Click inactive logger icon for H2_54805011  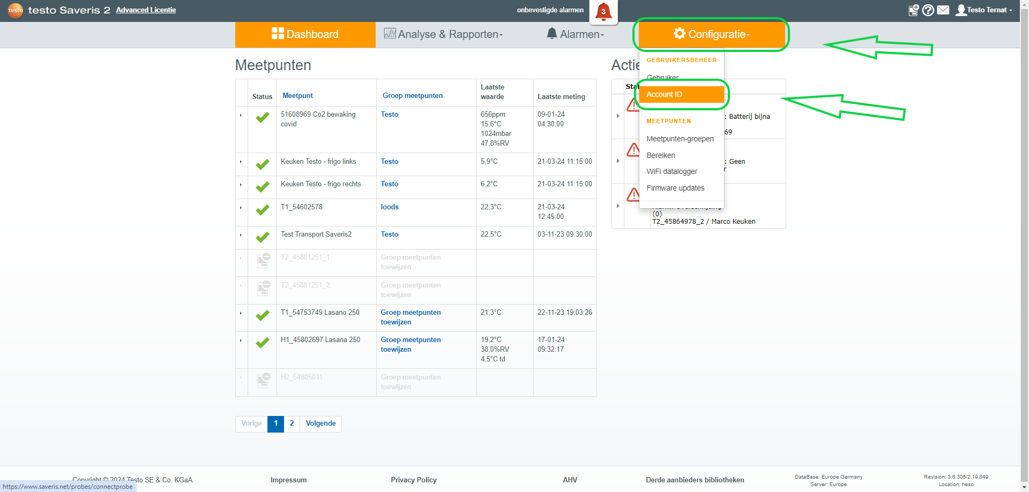[263, 380]
